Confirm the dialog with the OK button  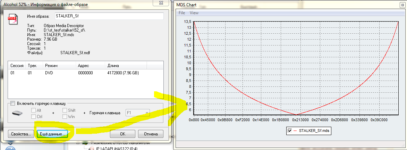click(122, 134)
